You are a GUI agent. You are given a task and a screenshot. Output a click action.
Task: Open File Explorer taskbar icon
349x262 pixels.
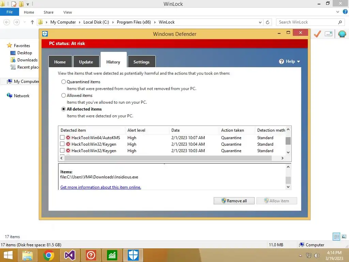28,255
